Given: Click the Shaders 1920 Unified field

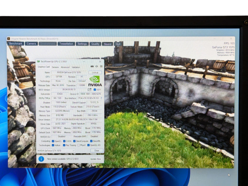Looking at the screenshot, I should tap(61, 102).
